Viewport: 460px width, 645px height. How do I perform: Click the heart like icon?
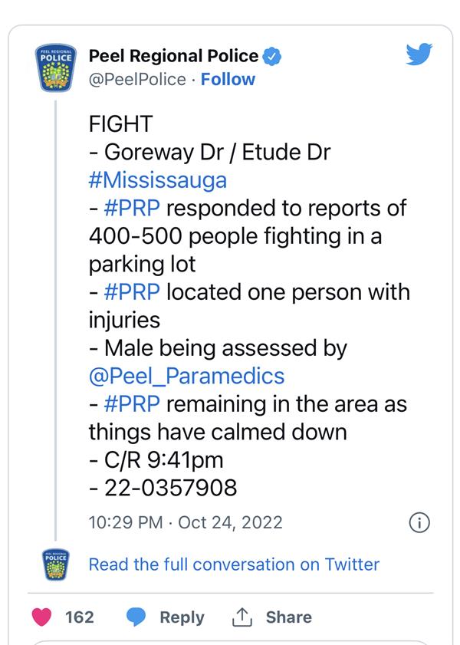44,617
